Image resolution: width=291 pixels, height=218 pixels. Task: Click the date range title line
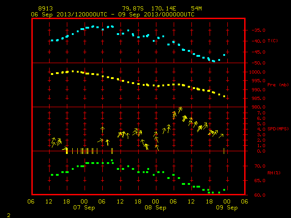click(113, 15)
